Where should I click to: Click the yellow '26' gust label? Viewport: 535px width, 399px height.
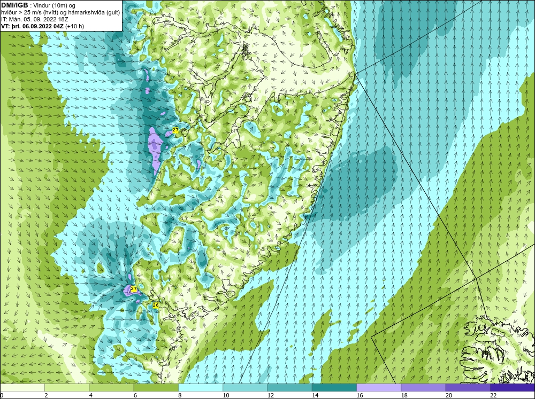(156, 306)
